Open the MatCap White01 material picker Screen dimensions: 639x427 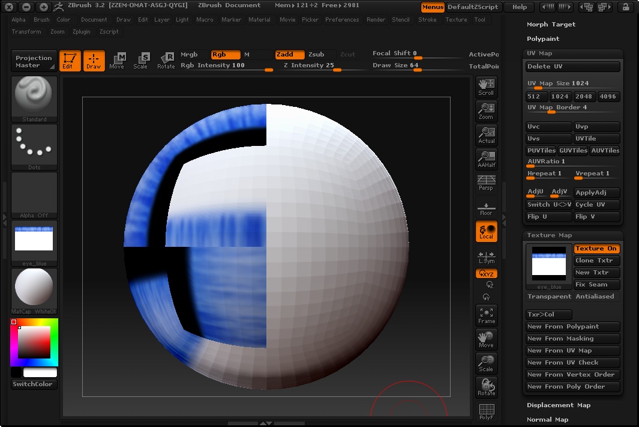34,292
